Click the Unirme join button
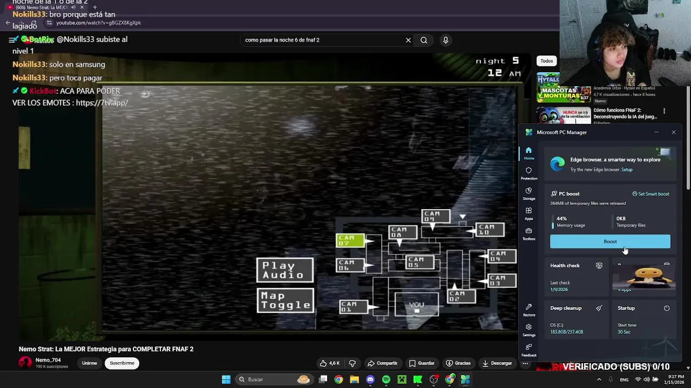The width and height of the screenshot is (691, 388). [x=90, y=363]
